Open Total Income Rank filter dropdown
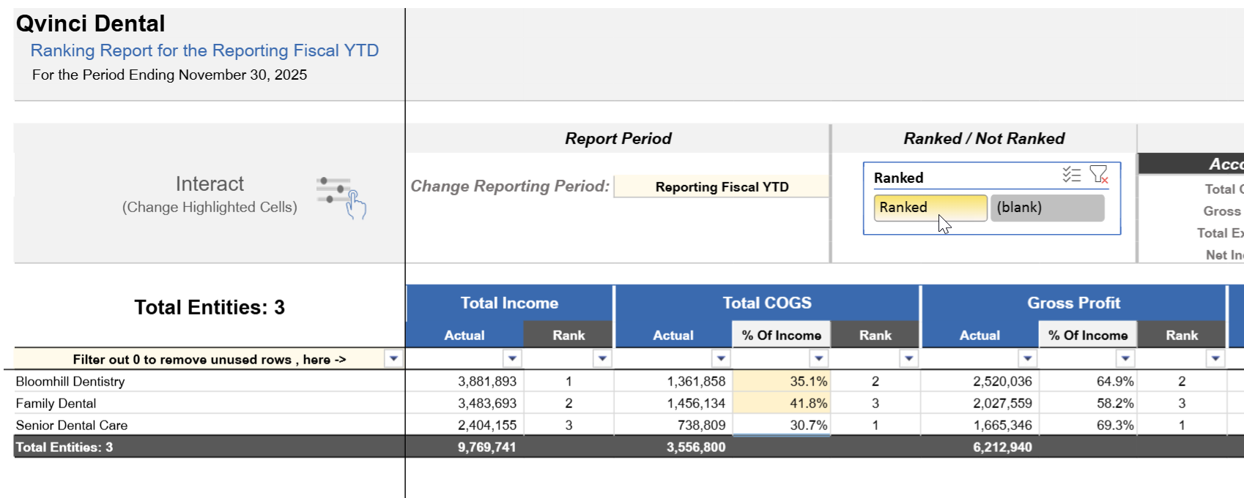Image resolution: width=1244 pixels, height=498 pixels. [x=602, y=358]
